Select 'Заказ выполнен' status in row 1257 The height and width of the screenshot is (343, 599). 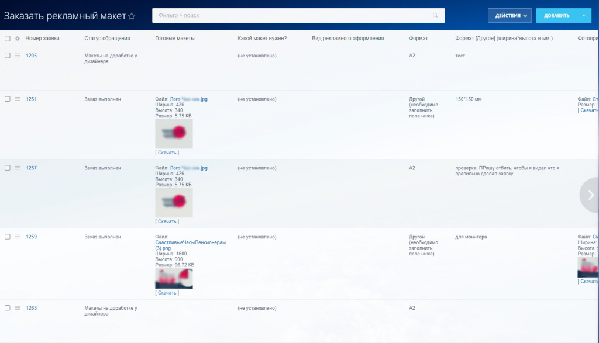tap(102, 168)
